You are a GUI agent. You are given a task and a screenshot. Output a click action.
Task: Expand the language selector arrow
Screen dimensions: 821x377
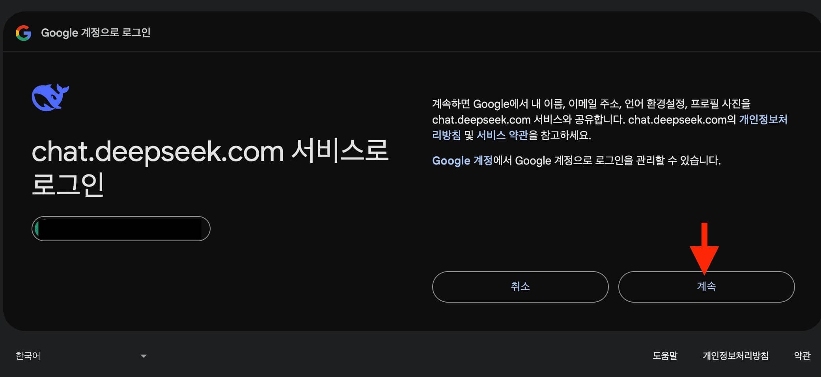click(144, 356)
